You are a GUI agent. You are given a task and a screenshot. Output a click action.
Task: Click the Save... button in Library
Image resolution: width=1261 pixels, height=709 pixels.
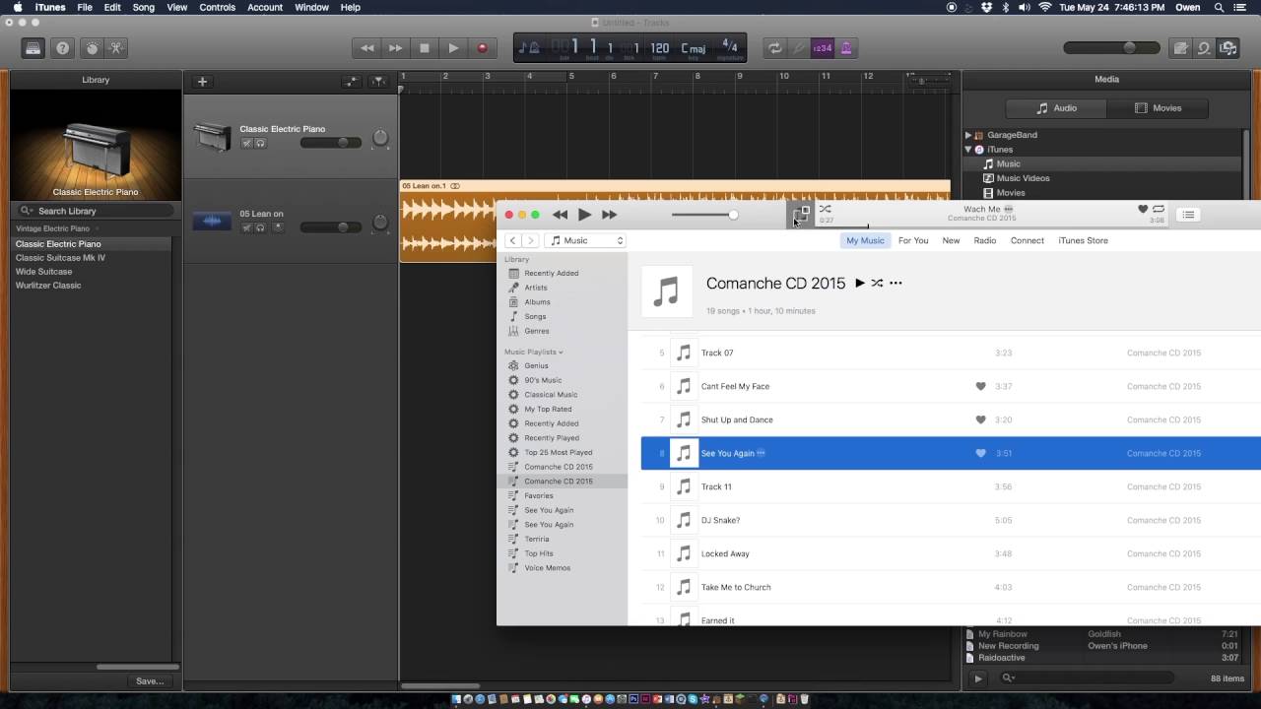(150, 680)
